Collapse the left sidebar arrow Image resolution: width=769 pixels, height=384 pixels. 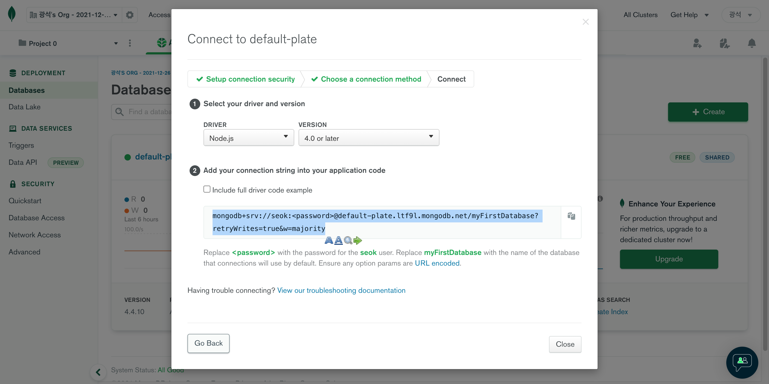coord(98,372)
